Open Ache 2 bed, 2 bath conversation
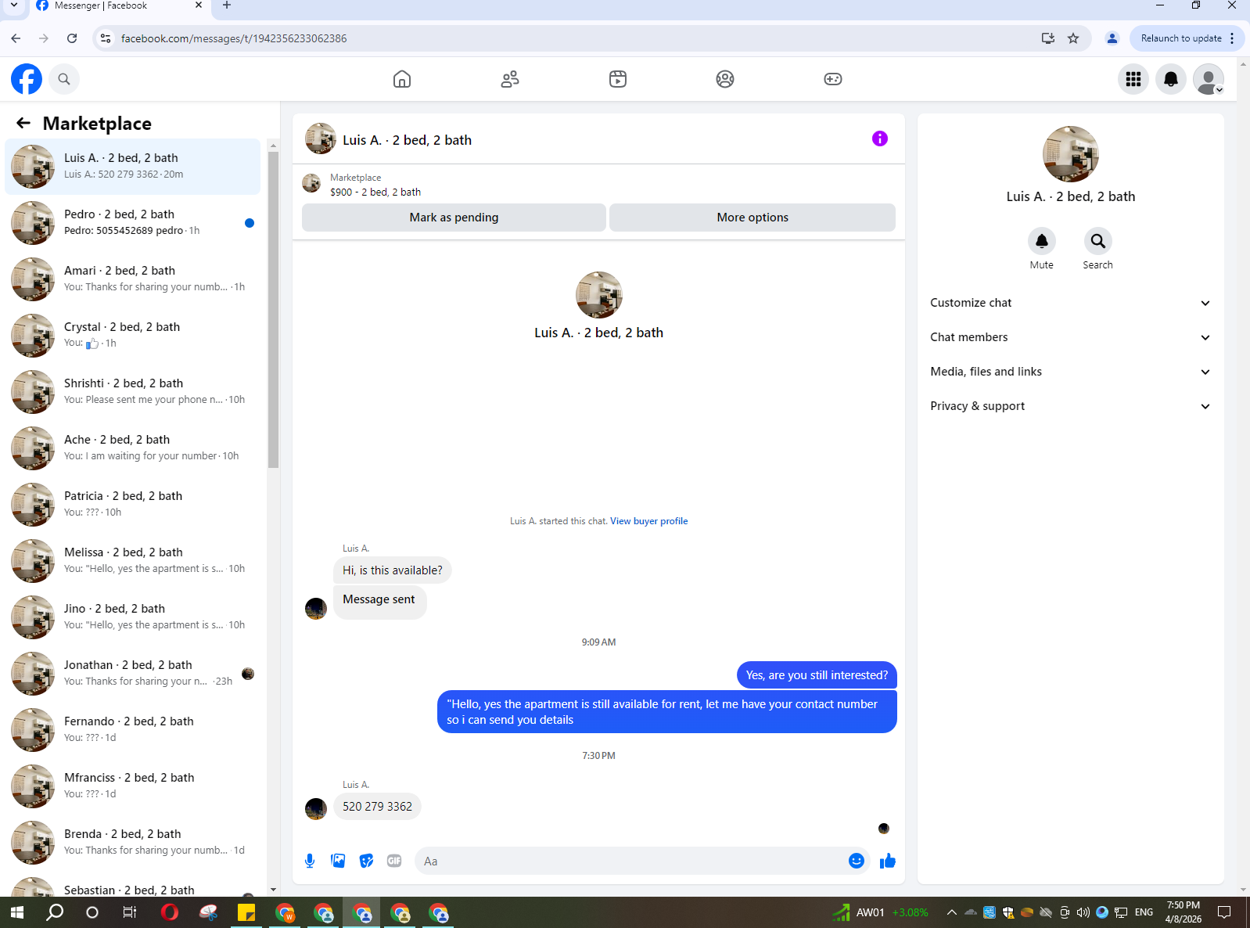This screenshot has width=1250, height=928. pyautogui.click(x=133, y=448)
